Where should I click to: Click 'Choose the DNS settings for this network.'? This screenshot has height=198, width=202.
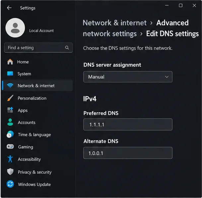[x=128, y=48]
